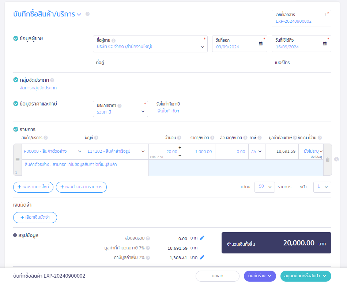Screen dimensions: 347x282
Task: Click help icon beside จำนวน column
Action: pos(179,138)
